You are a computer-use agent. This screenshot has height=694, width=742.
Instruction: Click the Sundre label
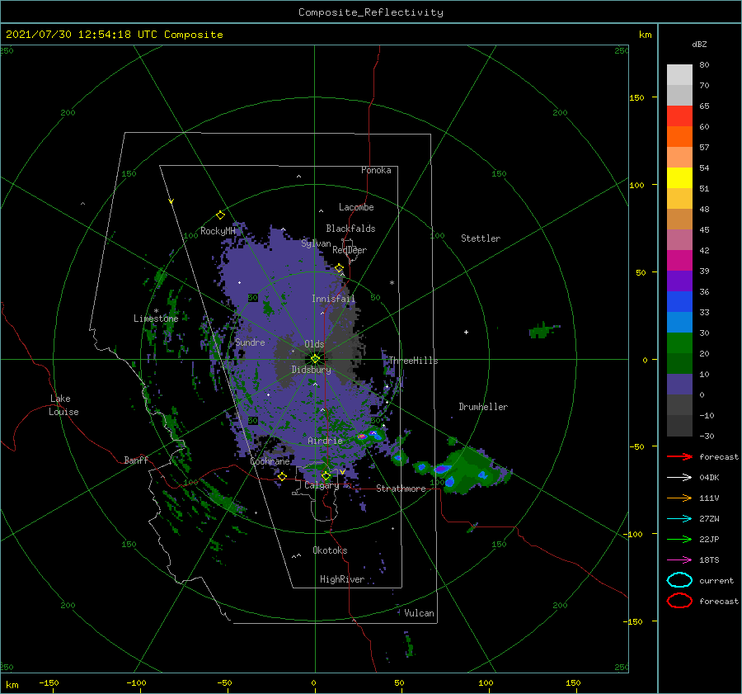(250, 342)
